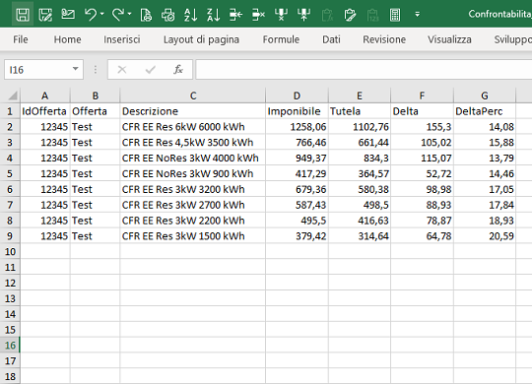Click the confirm checkmark formula button
The height and width of the screenshot is (384, 532).
pyautogui.click(x=150, y=70)
